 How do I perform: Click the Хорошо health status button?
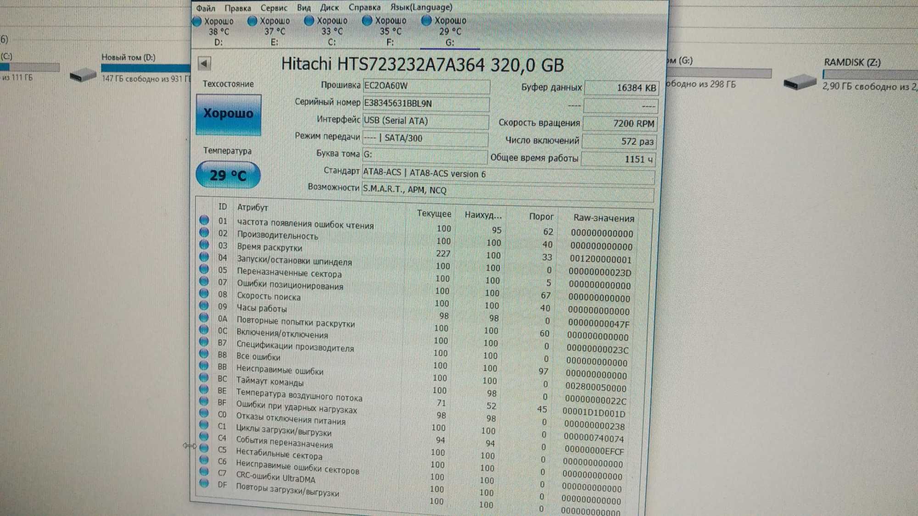(229, 114)
